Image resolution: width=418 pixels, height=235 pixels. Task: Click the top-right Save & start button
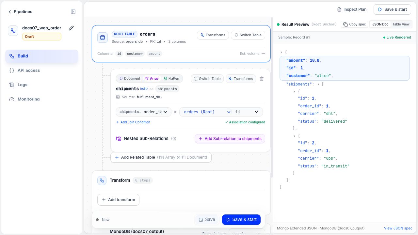(393, 9)
